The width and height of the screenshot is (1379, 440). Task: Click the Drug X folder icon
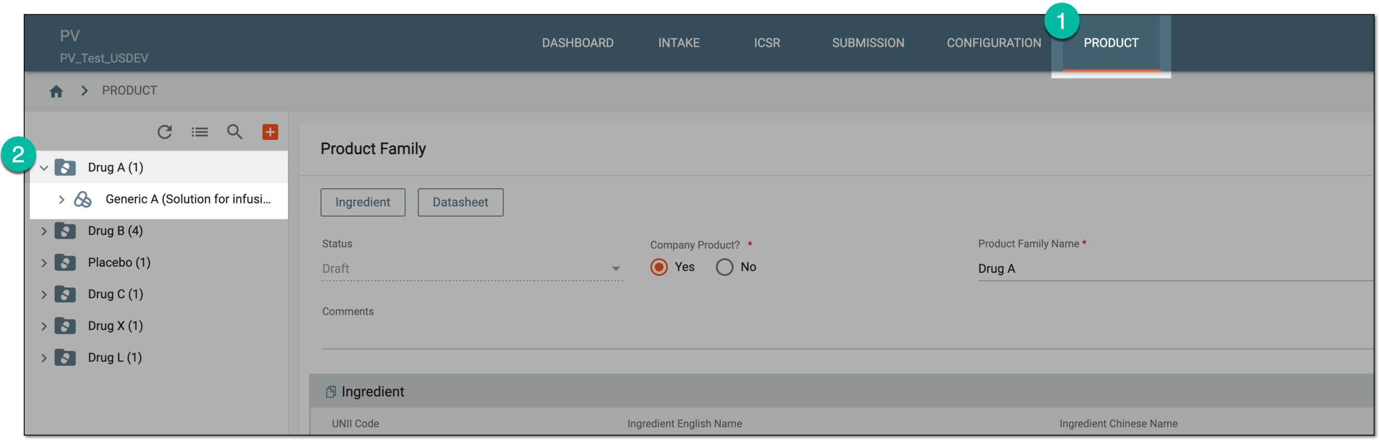click(65, 326)
